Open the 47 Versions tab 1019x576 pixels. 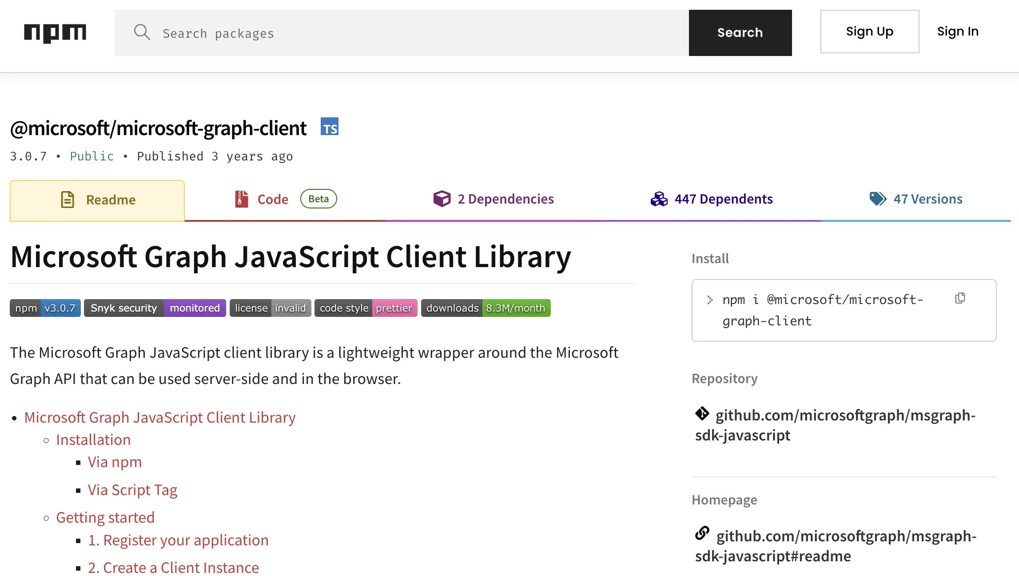coord(916,199)
